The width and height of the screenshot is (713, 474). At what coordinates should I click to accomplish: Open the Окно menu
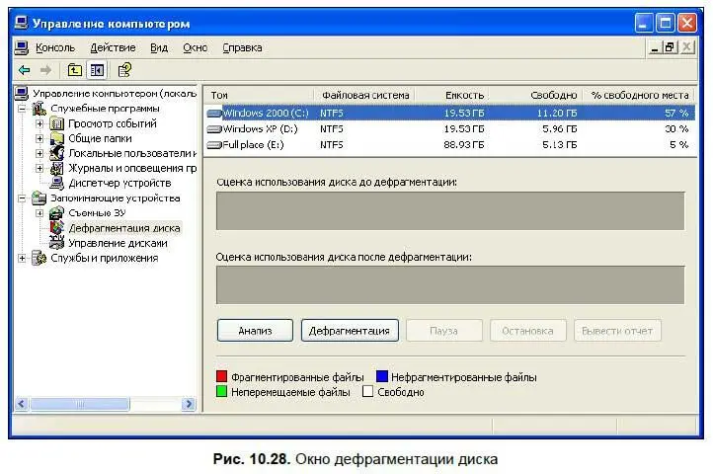tap(196, 47)
